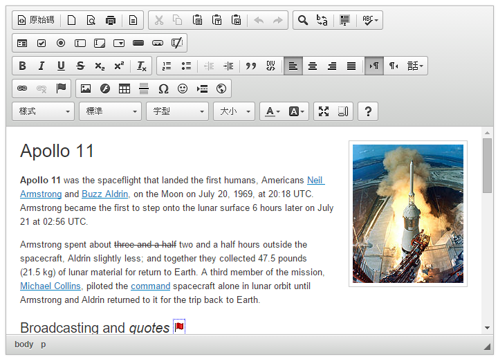498x359 pixels.
Task: Click the 原始碼 source button
Action: 36,20
